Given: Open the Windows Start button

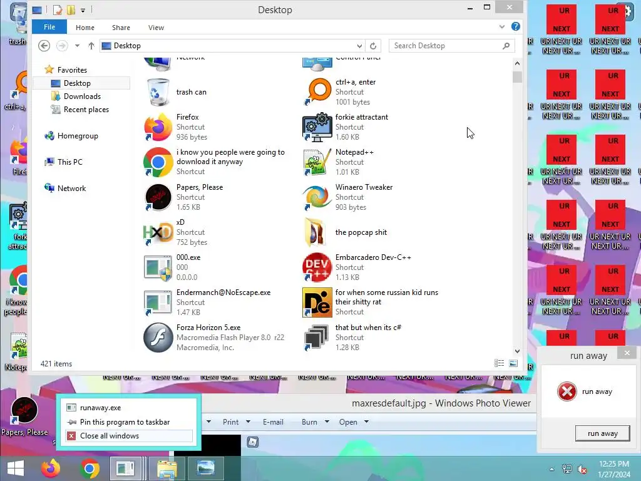Looking at the screenshot, I should click(16, 468).
